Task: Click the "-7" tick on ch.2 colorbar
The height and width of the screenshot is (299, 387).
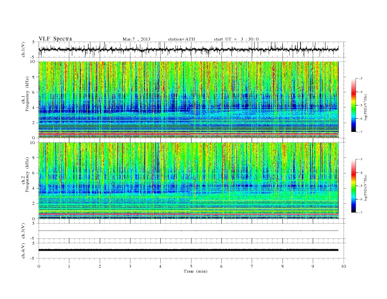Action: tap(361, 213)
